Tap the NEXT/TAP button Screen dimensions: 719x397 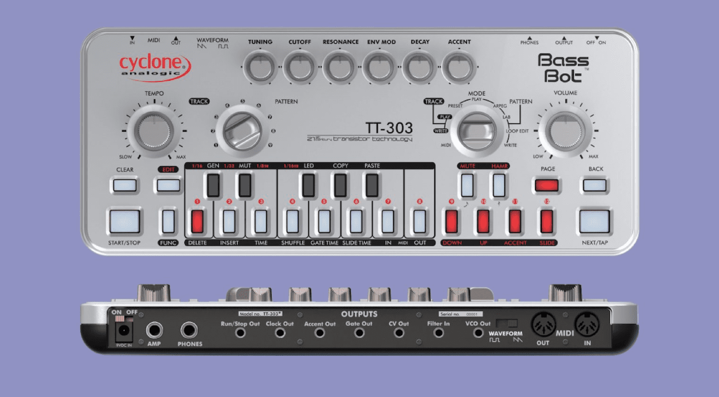(x=594, y=221)
